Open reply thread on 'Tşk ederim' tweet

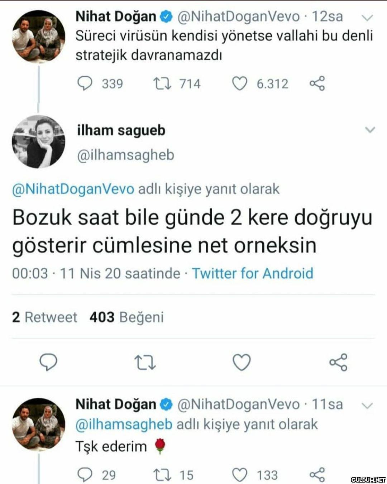click(85, 475)
